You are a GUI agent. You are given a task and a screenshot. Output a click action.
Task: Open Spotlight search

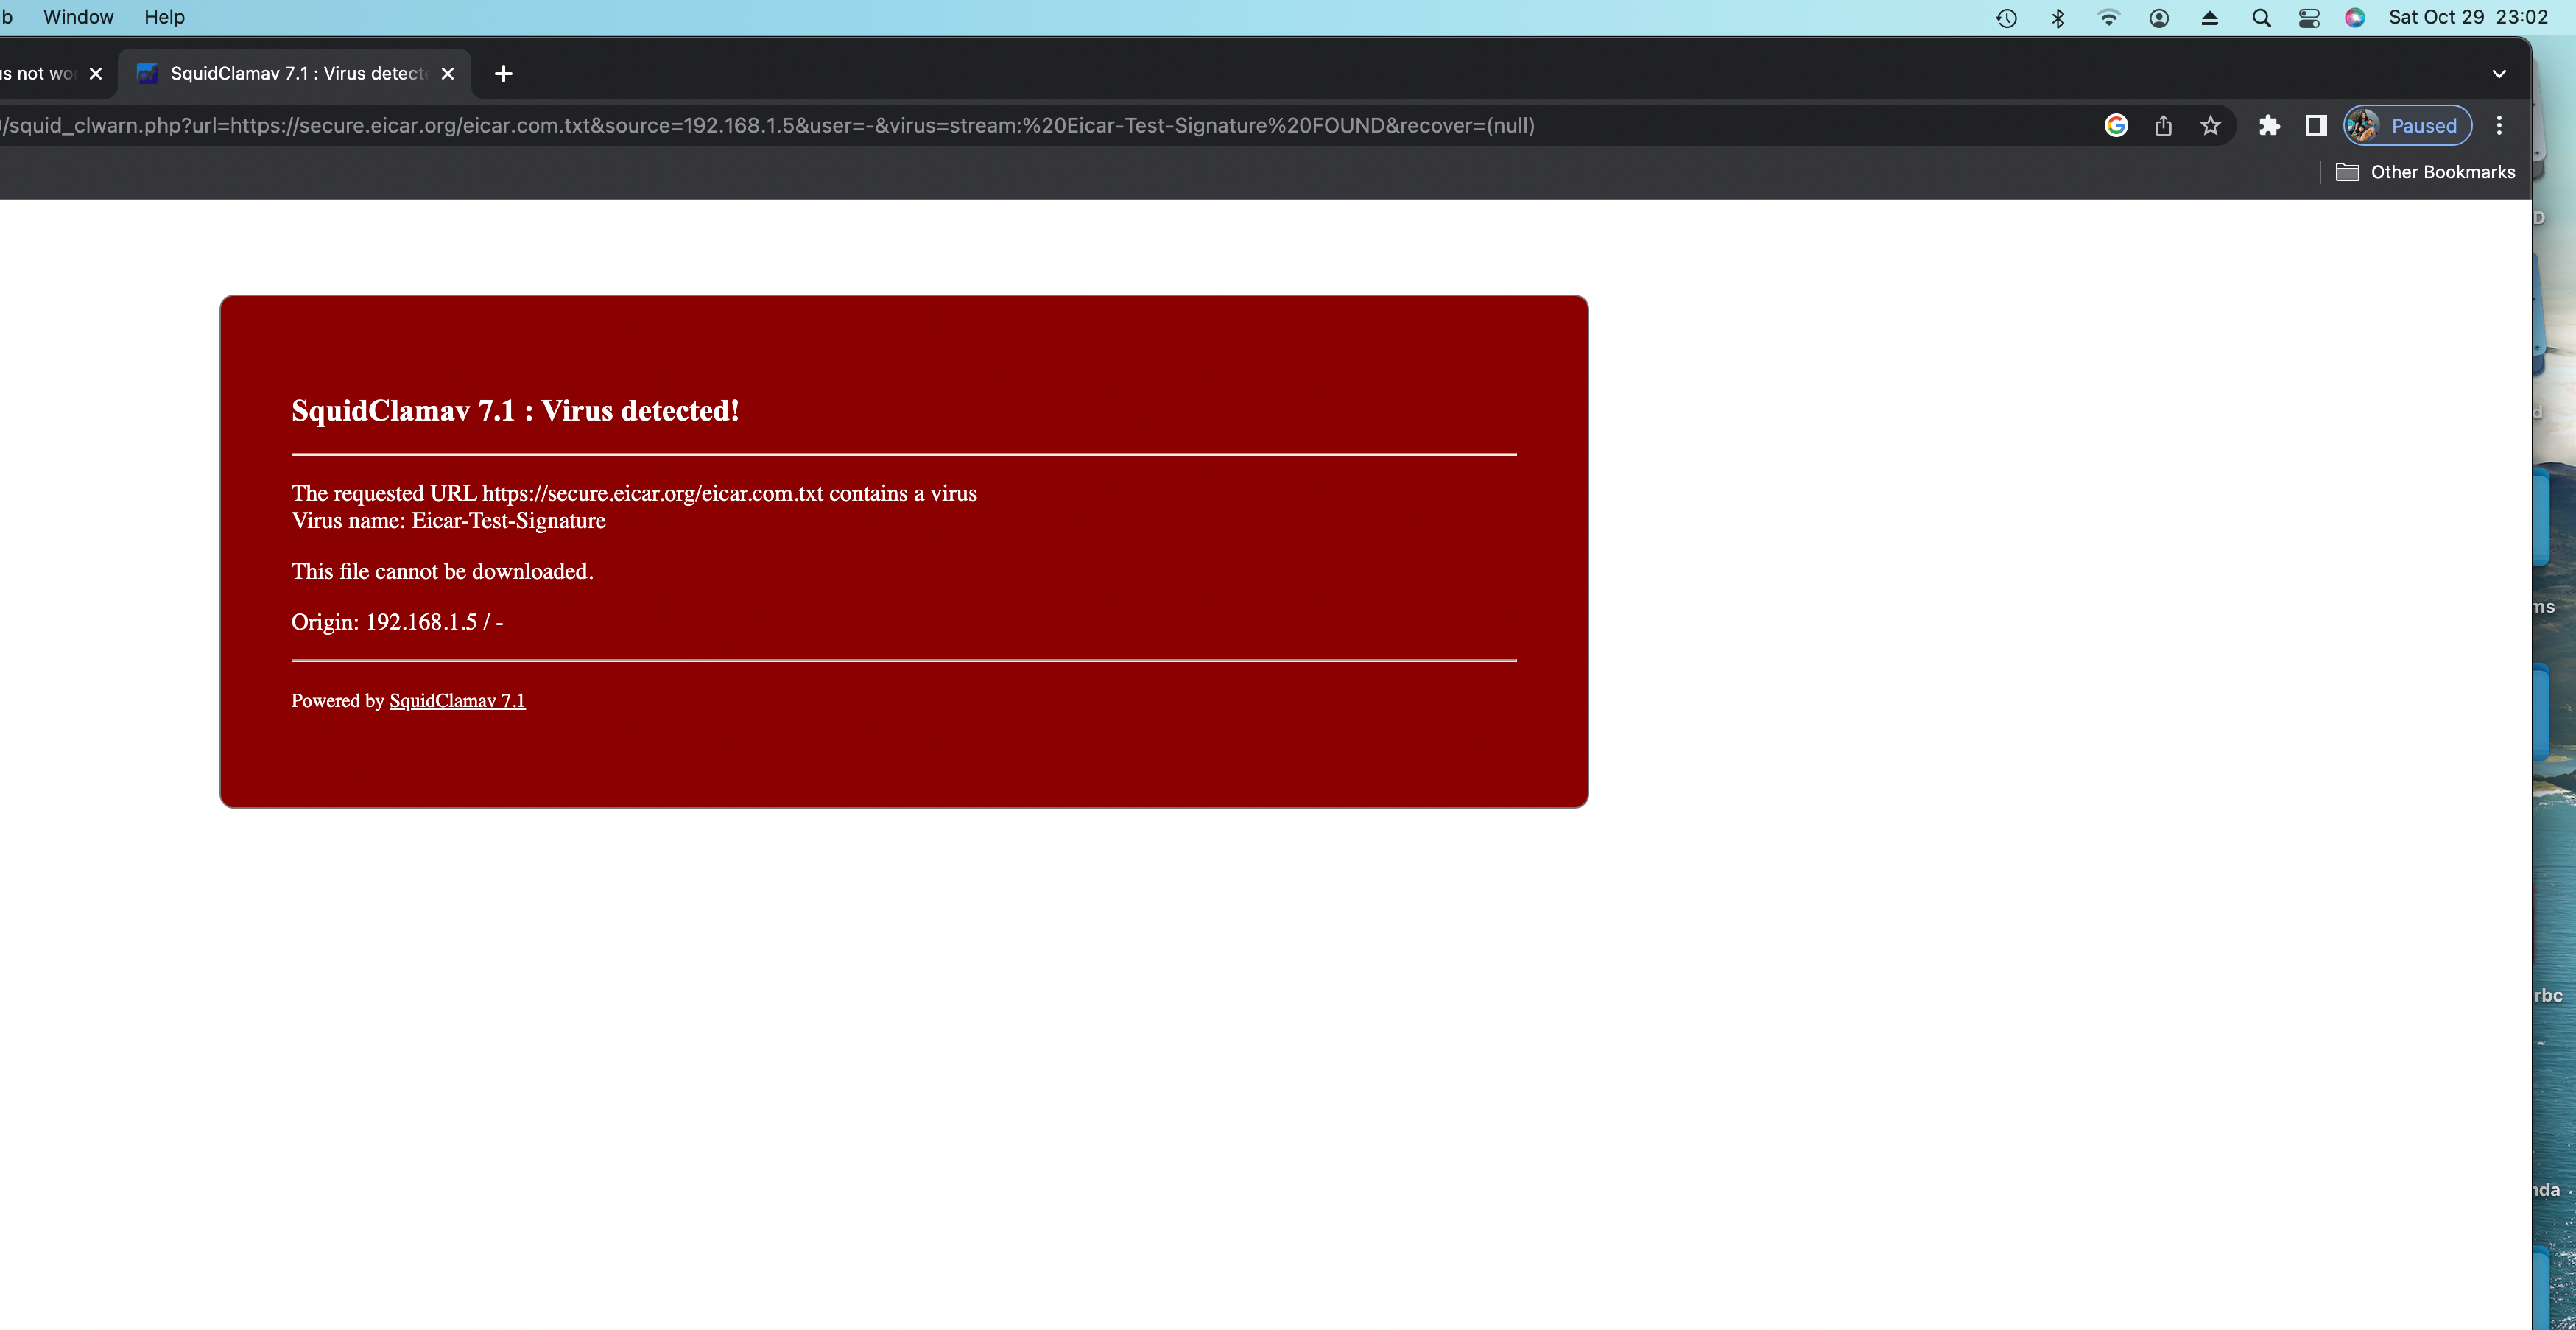tap(2261, 18)
